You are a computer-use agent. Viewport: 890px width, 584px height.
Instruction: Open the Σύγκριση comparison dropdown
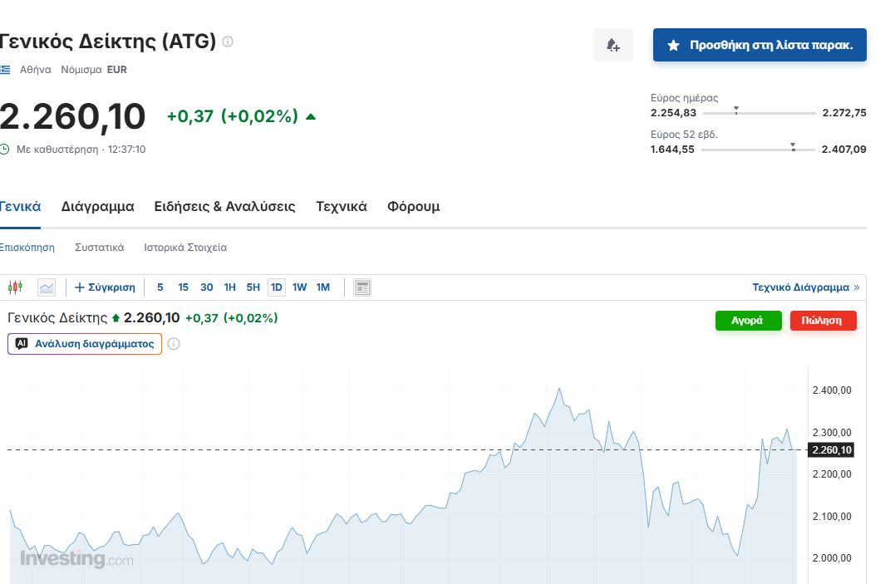click(105, 287)
